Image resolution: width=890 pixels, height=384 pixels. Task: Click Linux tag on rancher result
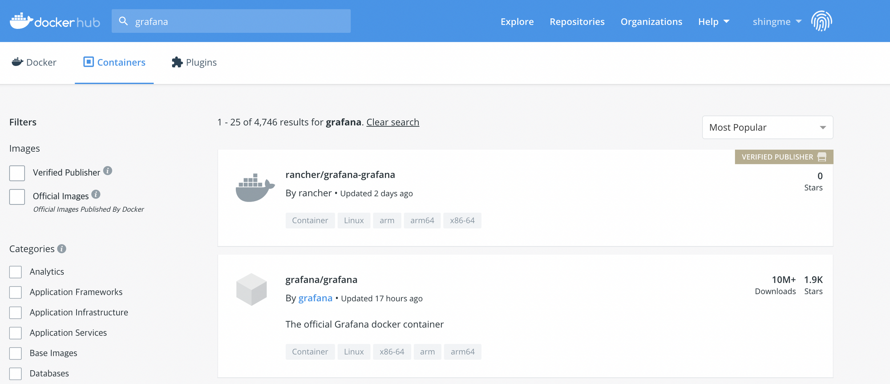(354, 220)
